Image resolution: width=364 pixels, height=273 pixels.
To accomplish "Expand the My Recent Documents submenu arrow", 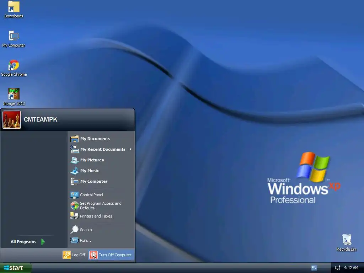I will point(130,149).
